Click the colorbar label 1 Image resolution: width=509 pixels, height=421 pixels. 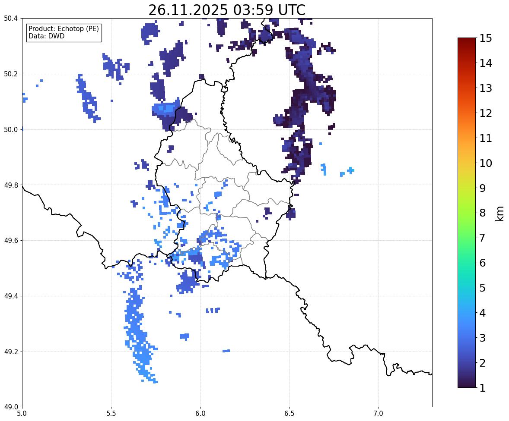482,388
